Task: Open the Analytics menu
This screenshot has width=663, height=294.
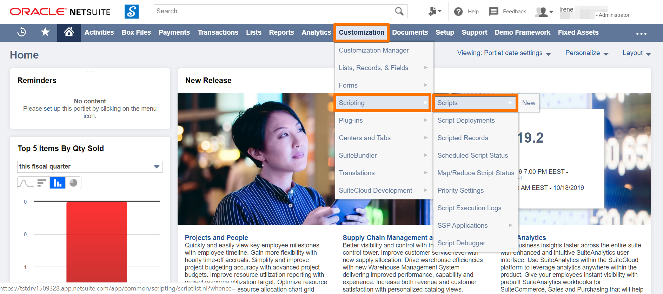Action: 316,33
